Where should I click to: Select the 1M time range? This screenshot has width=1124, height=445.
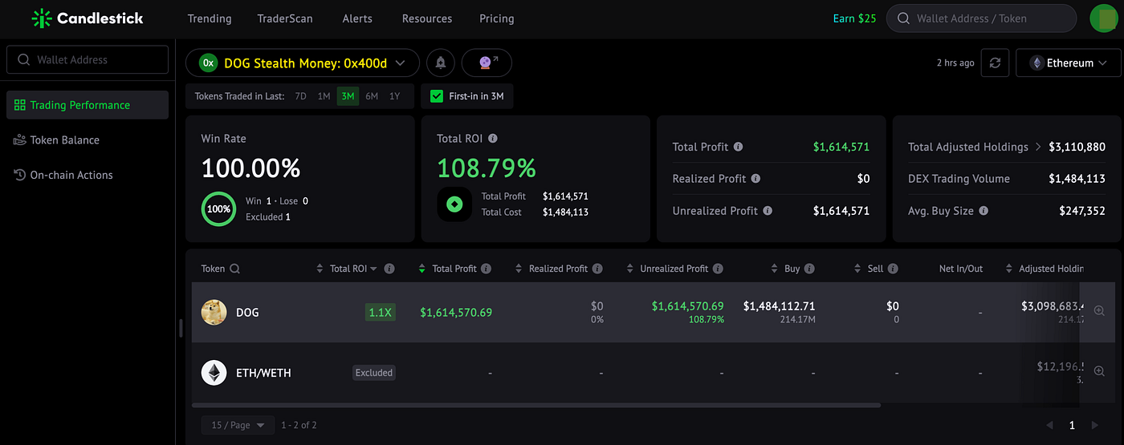click(324, 96)
